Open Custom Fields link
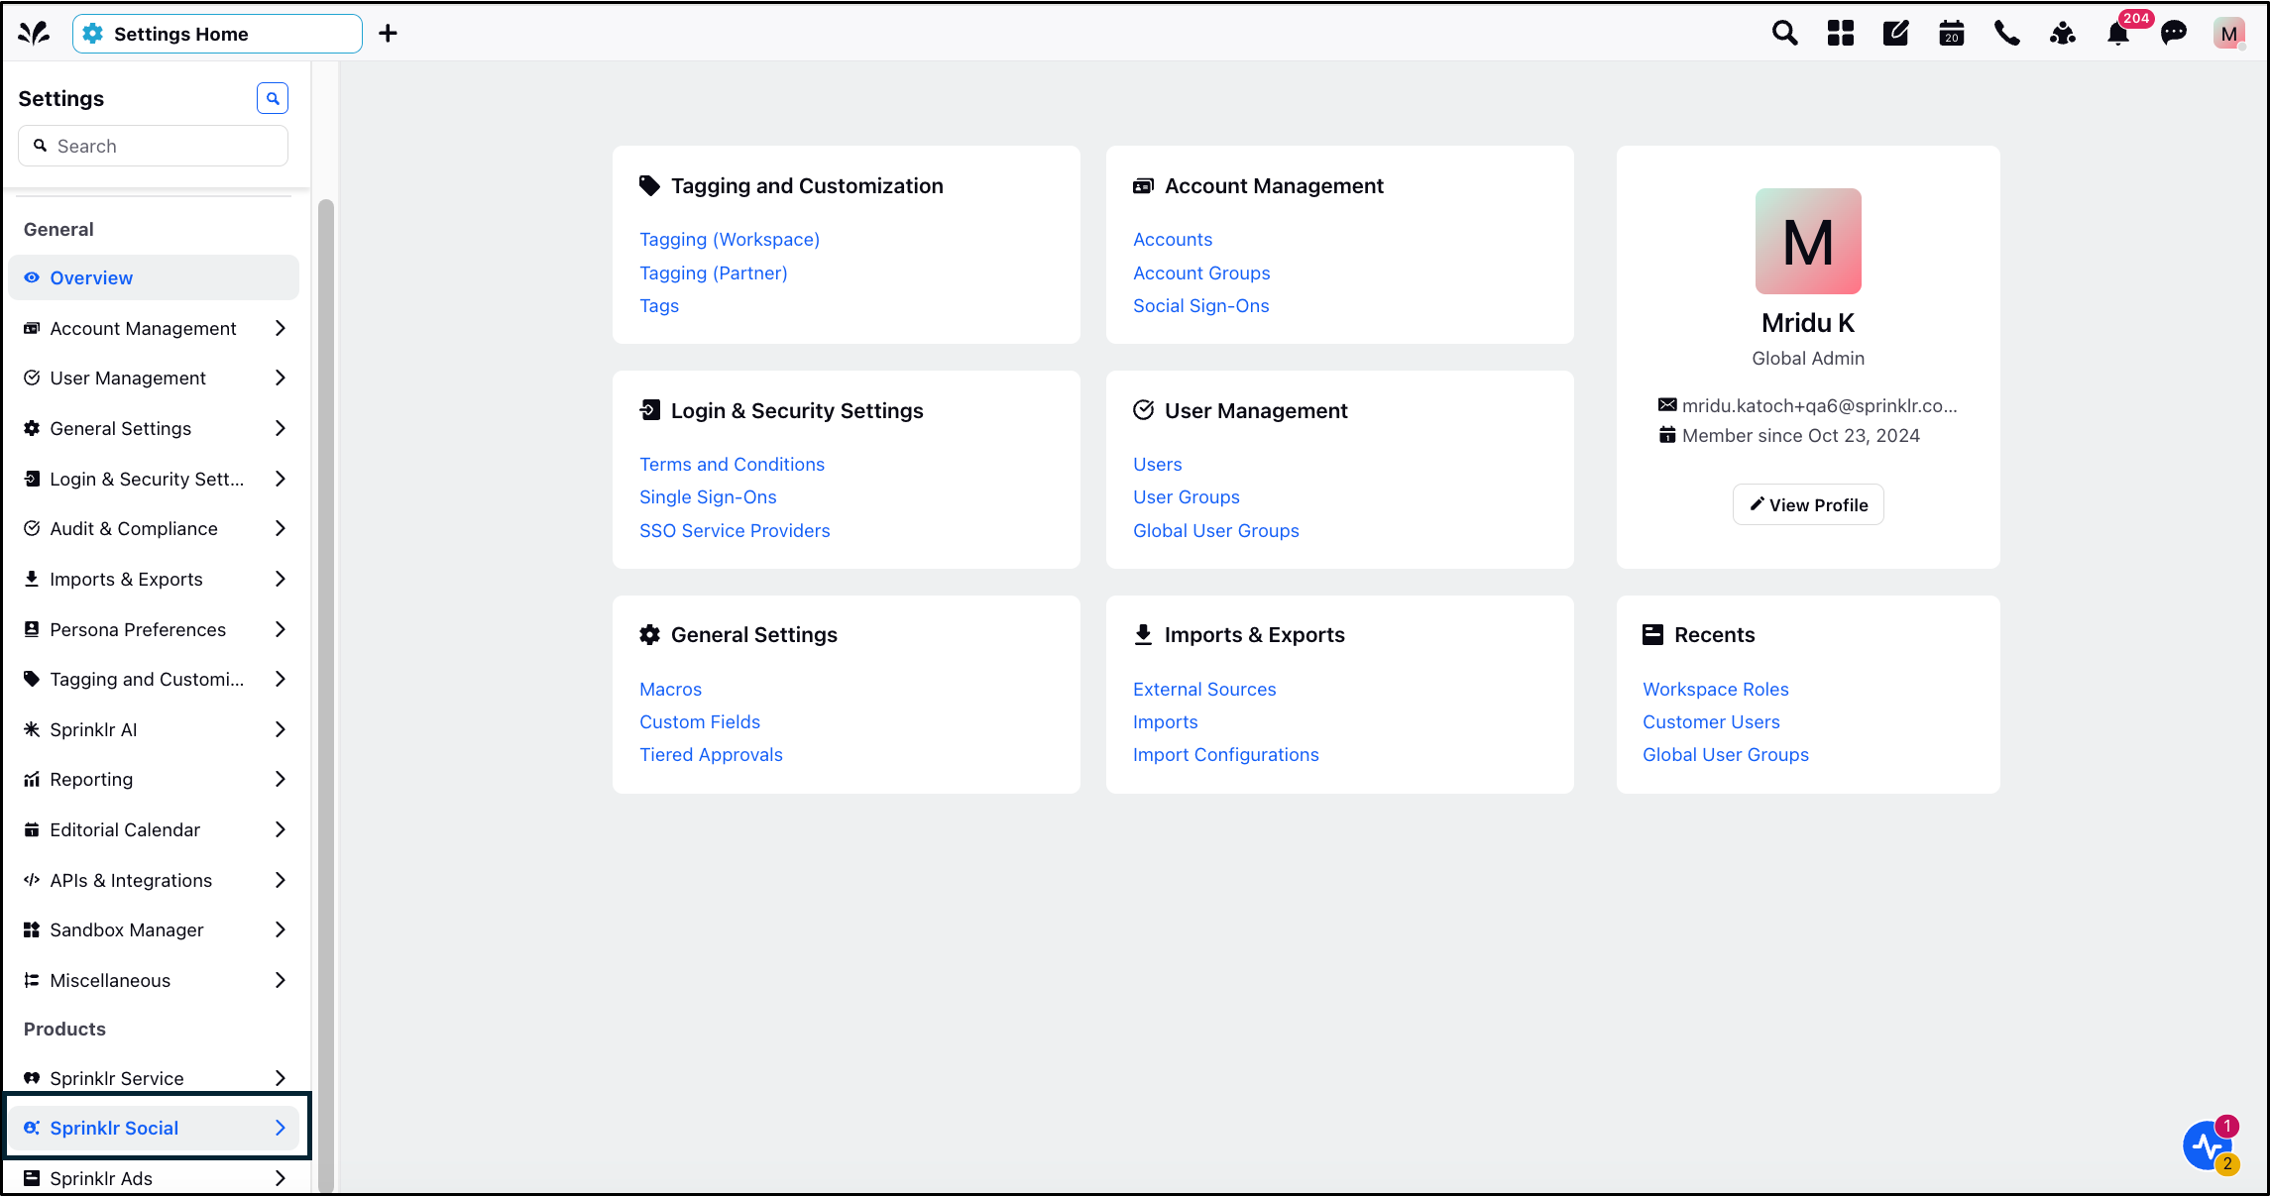Image resolution: width=2270 pixels, height=1197 pixels. pyautogui.click(x=700, y=721)
